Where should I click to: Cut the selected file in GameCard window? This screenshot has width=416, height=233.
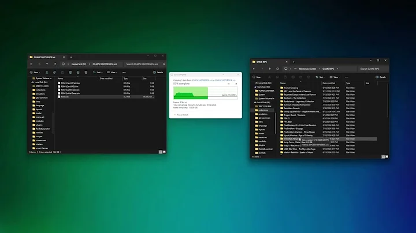[47, 72]
